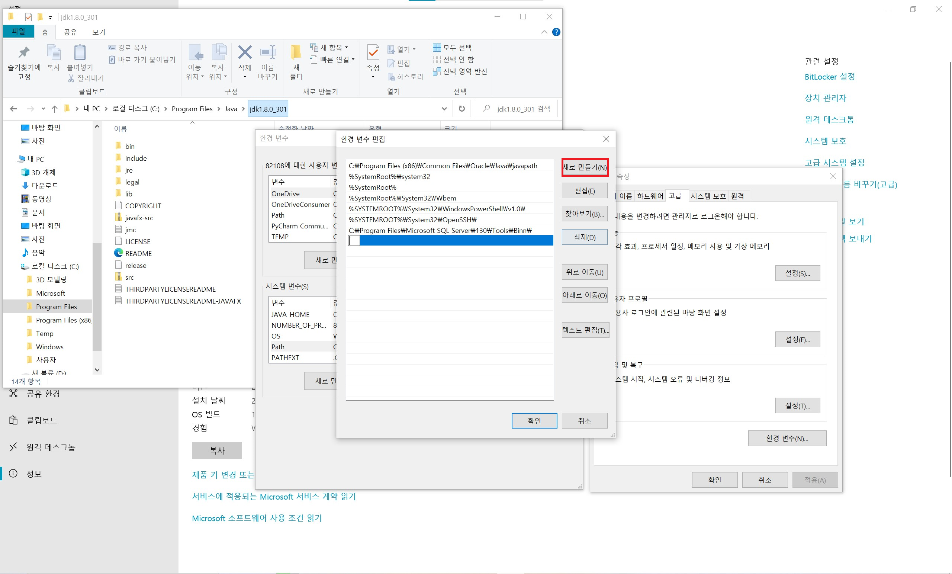
Task: Collapse the ribbon with the chevron
Action: pos(544,32)
